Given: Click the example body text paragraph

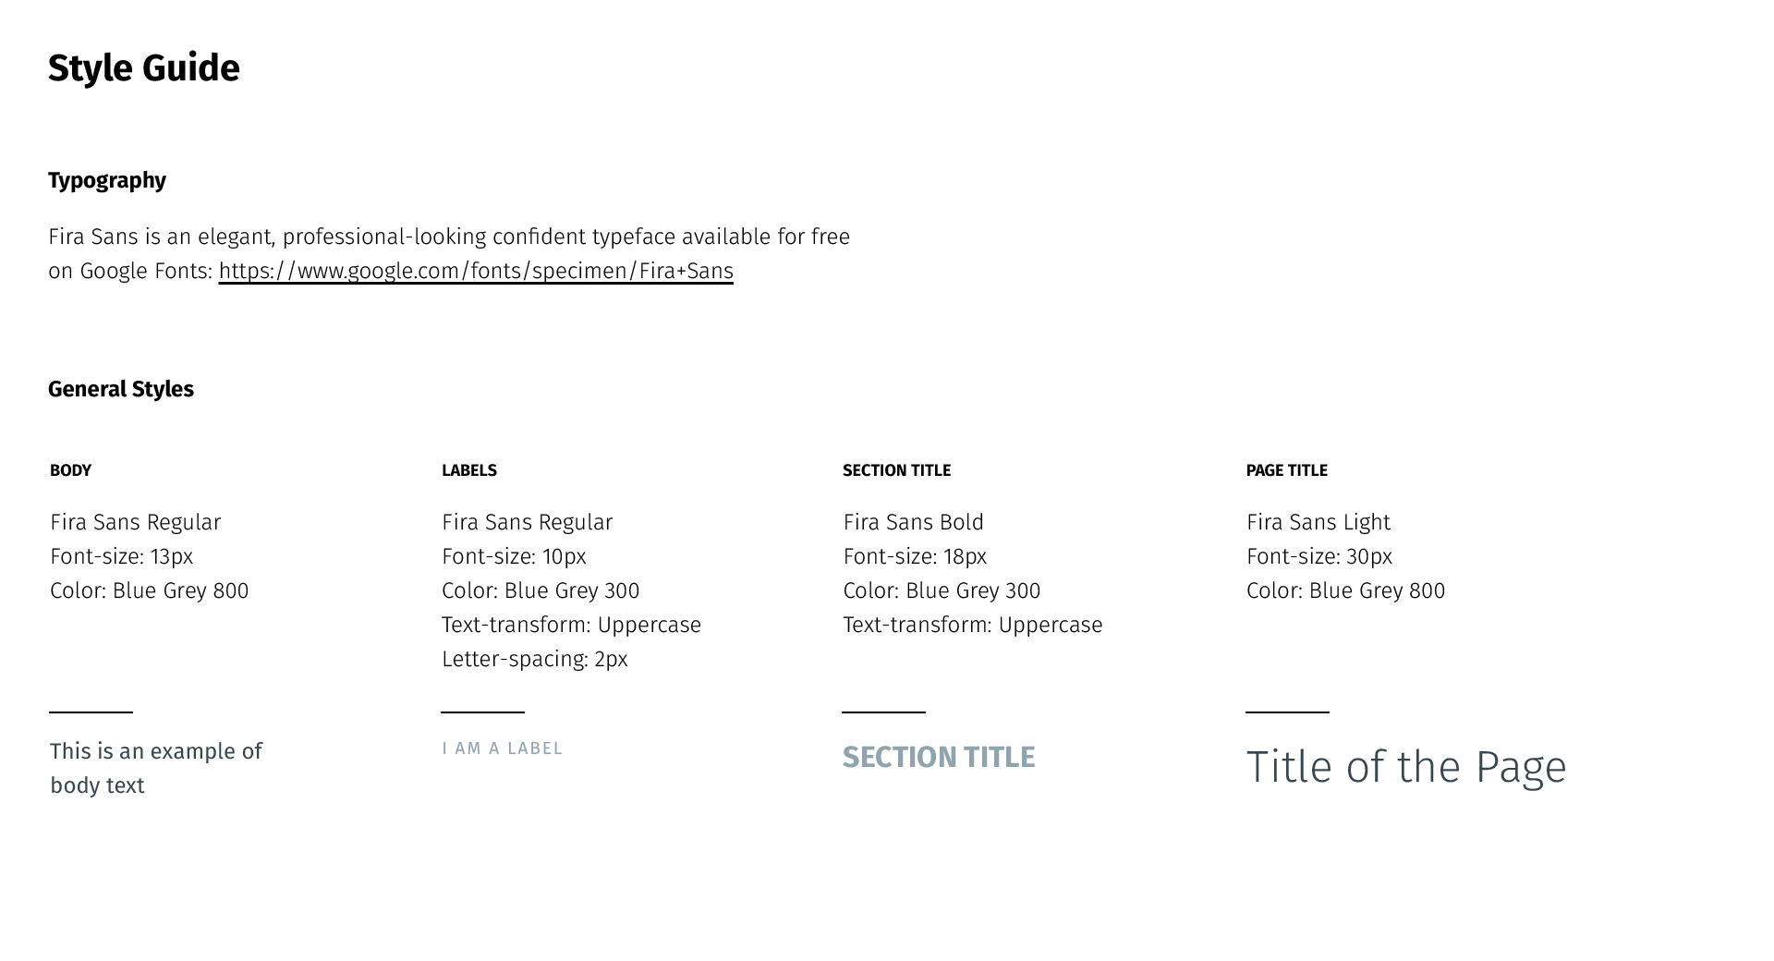Looking at the screenshot, I should tap(156, 768).
